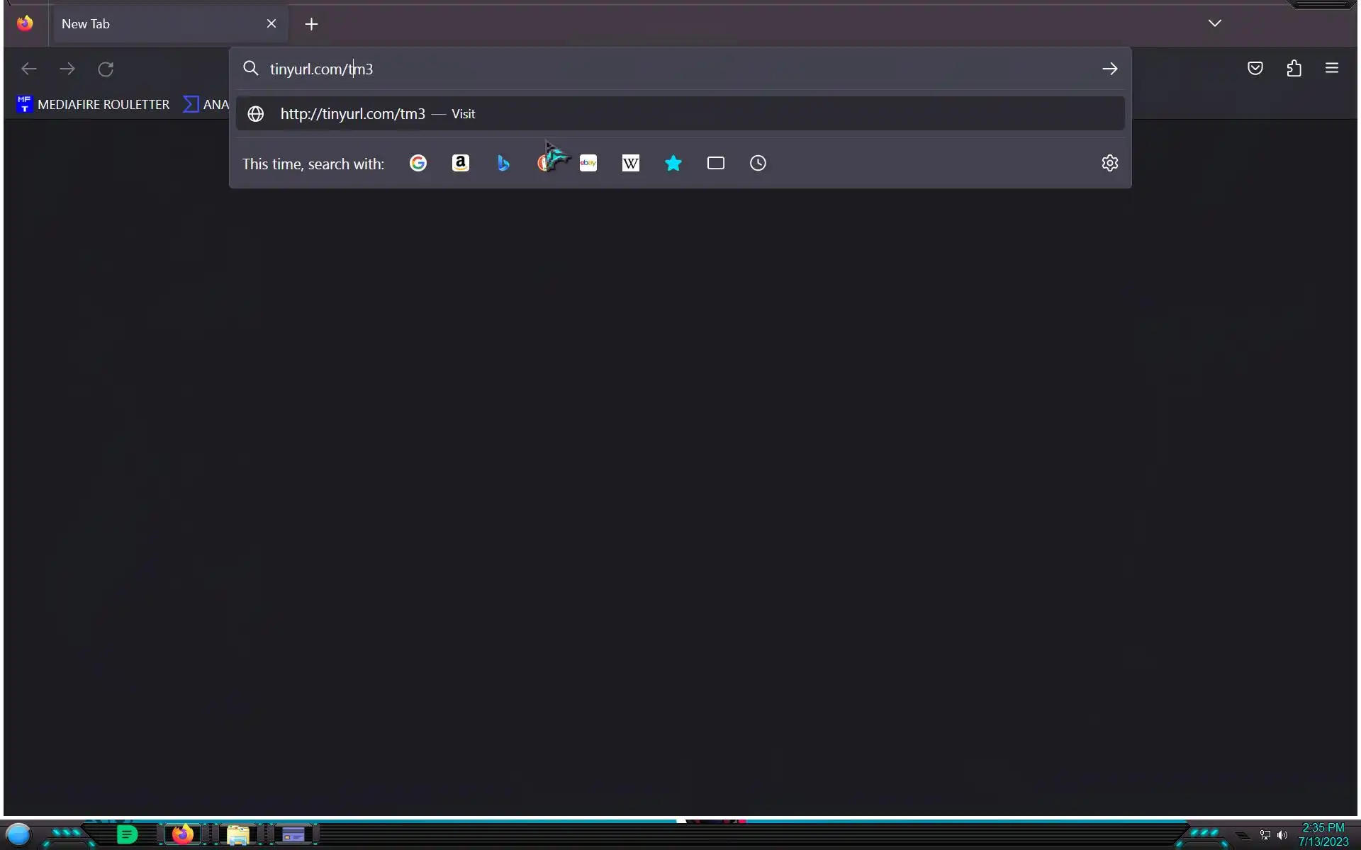Open search settings gear in urlbar
The height and width of the screenshot is (850, 1361).
pyautogui.click(x=1109, y=164)
